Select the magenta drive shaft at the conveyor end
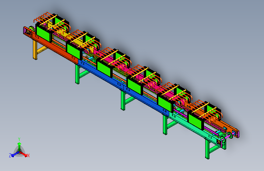 point(227,137)
